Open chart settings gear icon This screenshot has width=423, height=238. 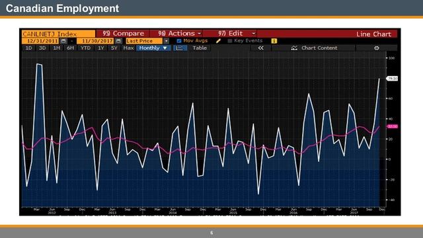[377, 48]
